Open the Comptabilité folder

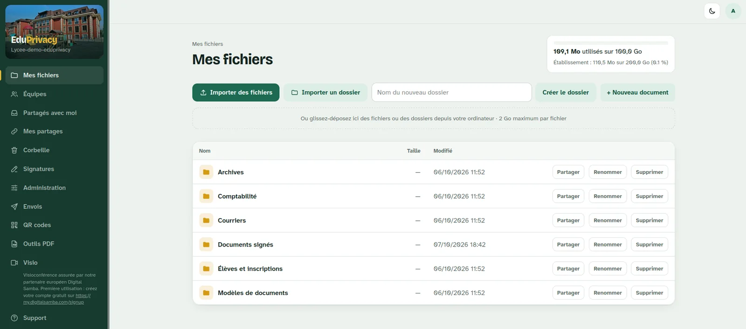(237, 196)
